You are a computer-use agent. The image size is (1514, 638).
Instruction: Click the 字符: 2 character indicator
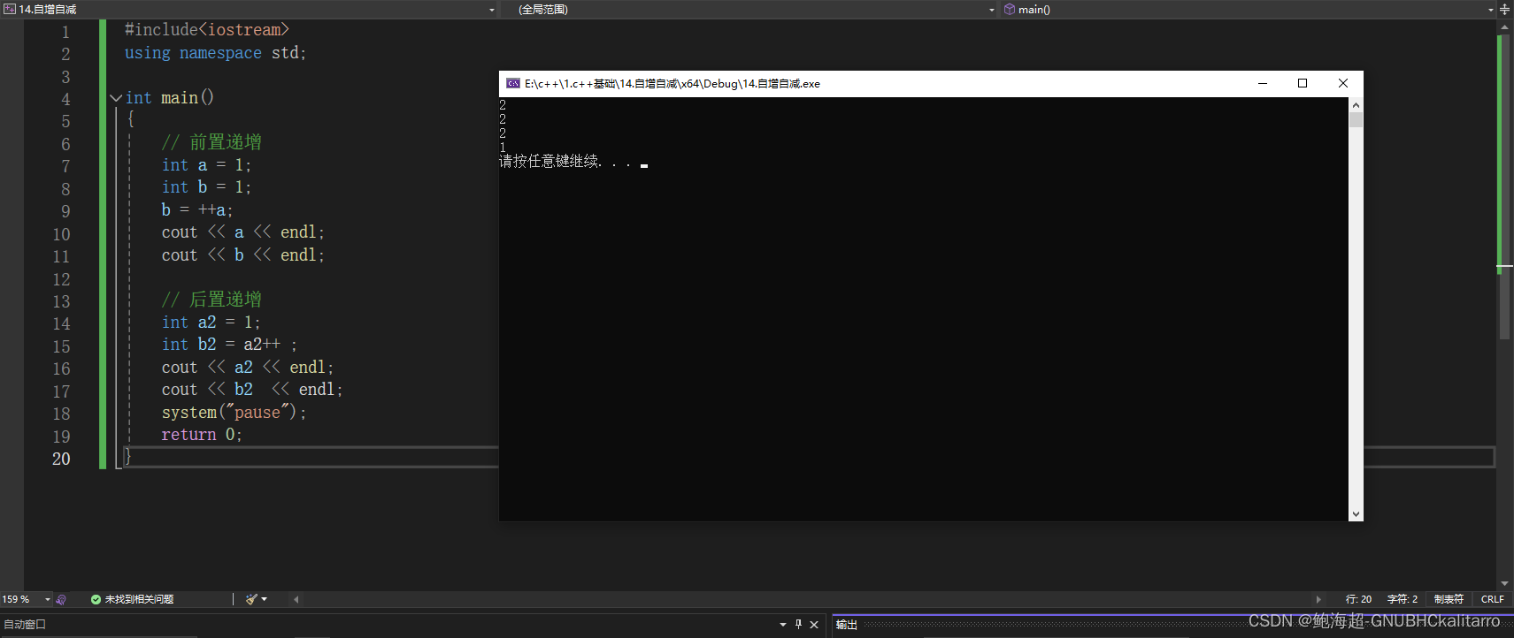1403,599
